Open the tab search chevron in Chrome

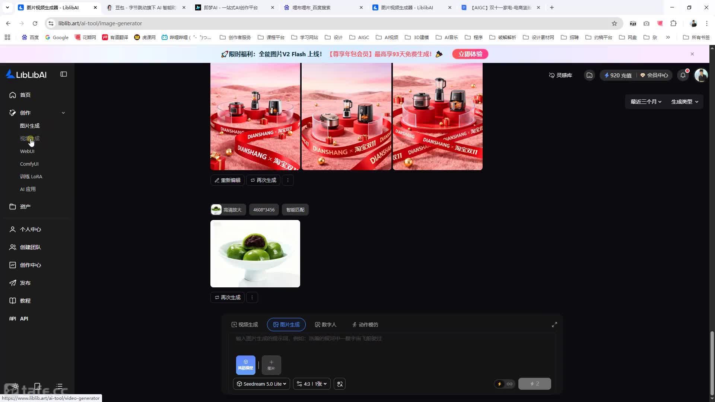[7, 7]
